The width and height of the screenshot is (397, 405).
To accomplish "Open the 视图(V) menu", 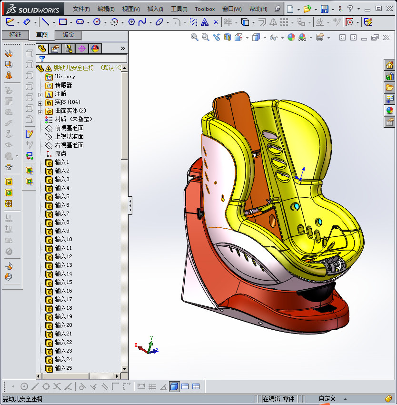I will [131, 9].
